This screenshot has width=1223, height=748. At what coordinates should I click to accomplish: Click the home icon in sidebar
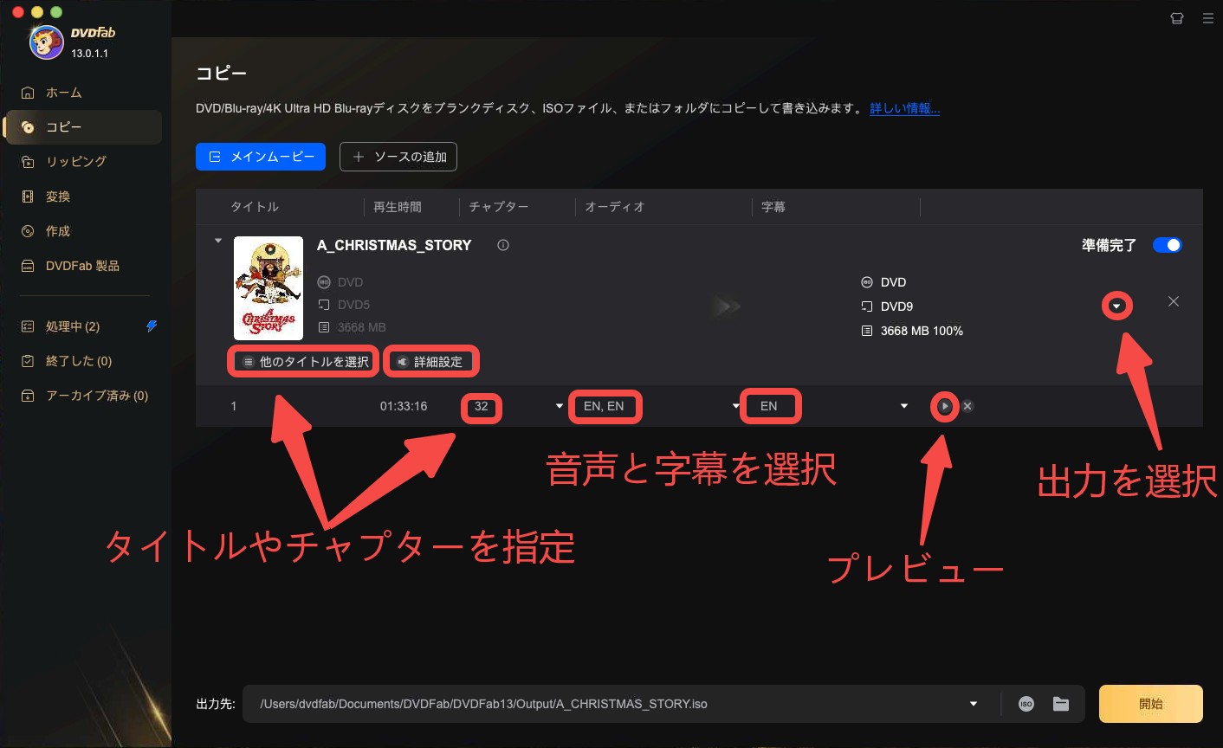click(x=28, y=93)
